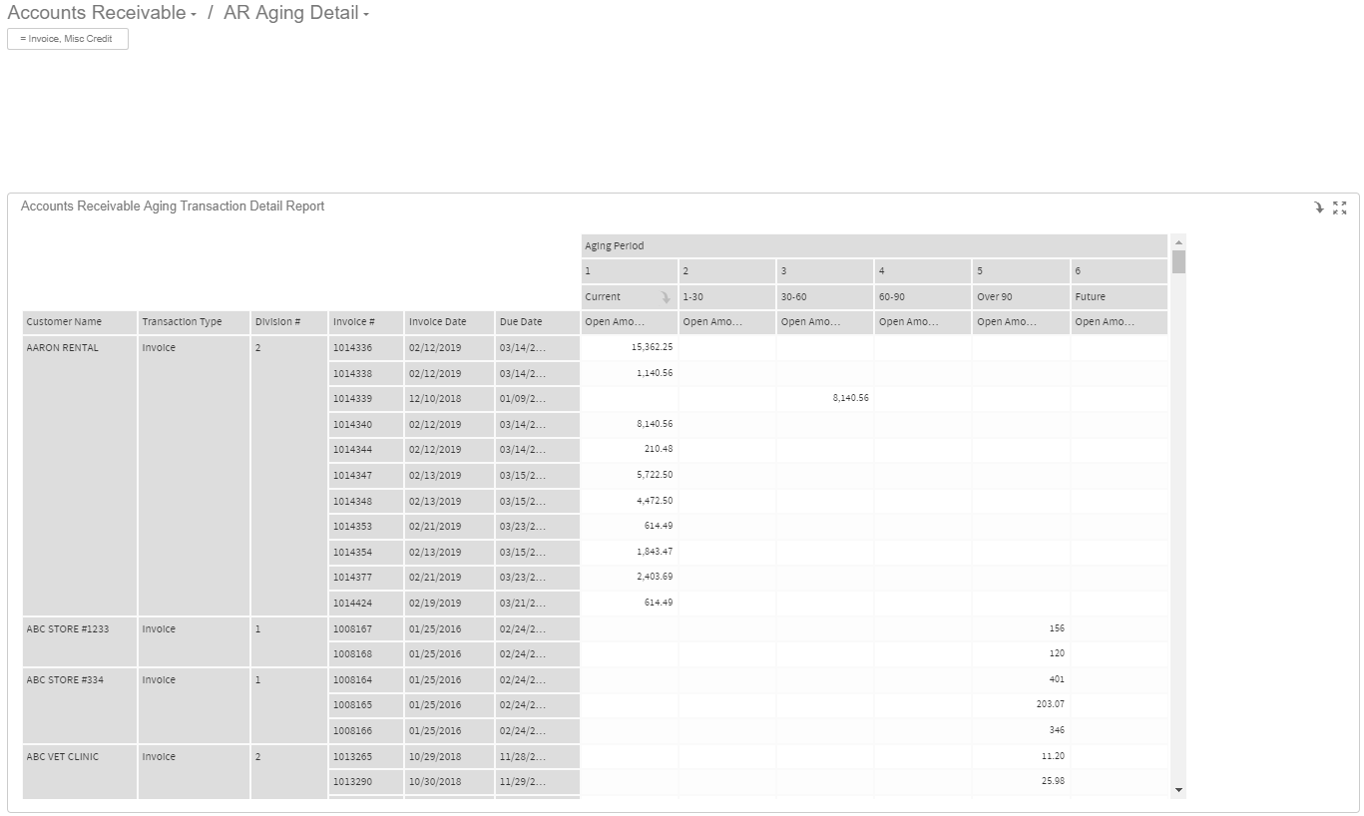Select the Future aging column header
Viewport: 1364px width, 816px height.
1118,297
